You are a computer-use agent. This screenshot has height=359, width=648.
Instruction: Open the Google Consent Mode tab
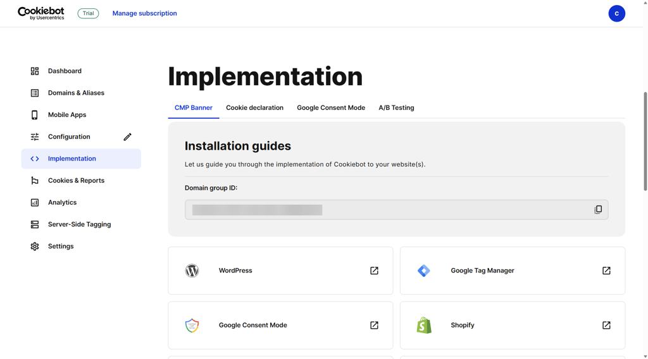[331, 107]
